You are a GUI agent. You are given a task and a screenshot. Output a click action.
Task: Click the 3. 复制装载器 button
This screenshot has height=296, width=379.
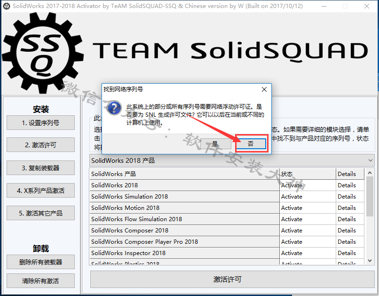pyautogui.click(x=40, y=168)
